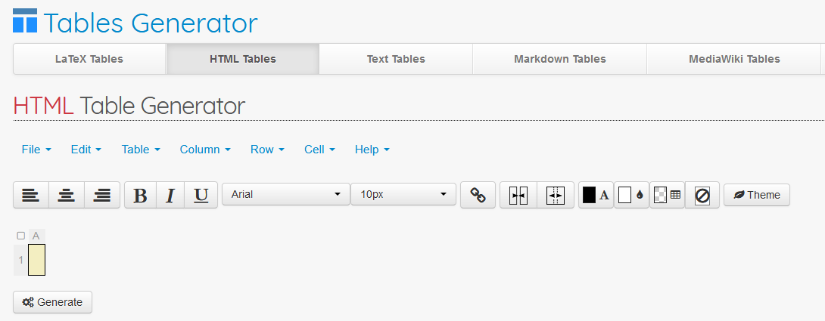
Task: Open the Theme picker button
Action: (757, 195)
